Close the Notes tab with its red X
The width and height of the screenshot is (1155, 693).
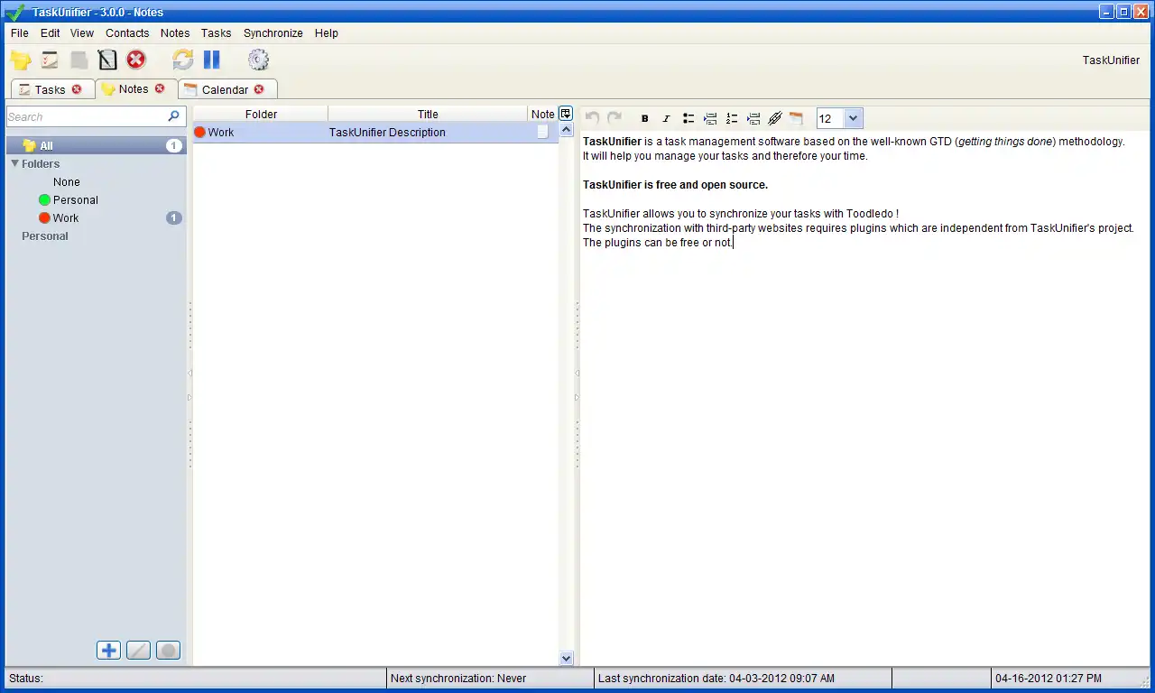click(x=160, y=88)
